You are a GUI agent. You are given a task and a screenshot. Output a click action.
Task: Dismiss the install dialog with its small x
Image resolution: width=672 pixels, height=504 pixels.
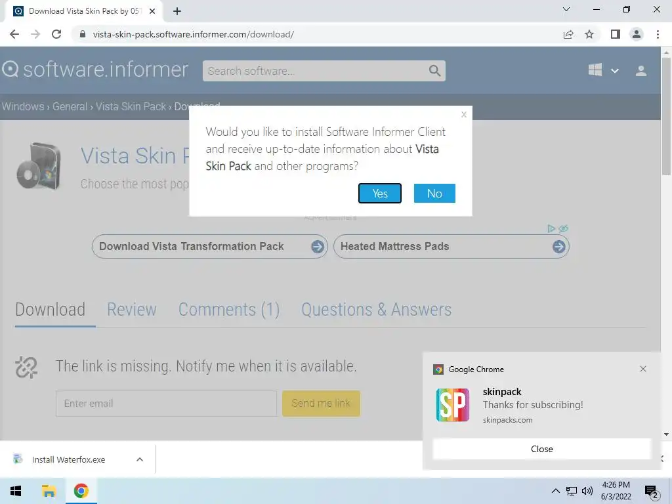click(x=464, y=114)
